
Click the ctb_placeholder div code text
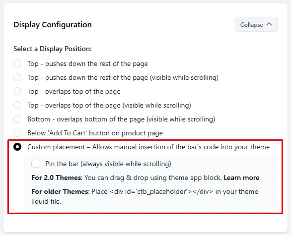coord(161,191)
